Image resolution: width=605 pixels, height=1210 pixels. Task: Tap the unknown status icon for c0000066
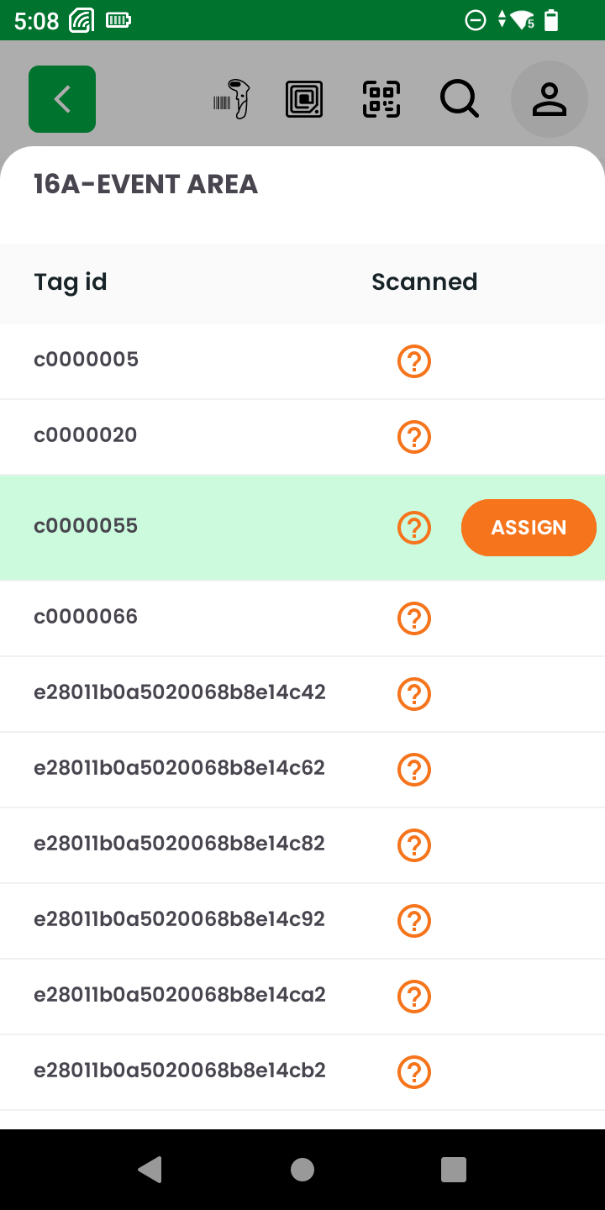coord(413,618)
